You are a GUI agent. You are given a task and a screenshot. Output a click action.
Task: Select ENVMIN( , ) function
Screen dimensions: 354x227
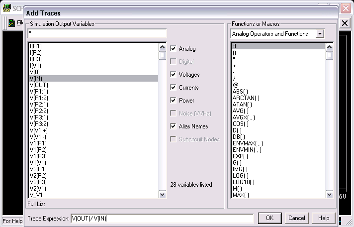coord(278,150)
